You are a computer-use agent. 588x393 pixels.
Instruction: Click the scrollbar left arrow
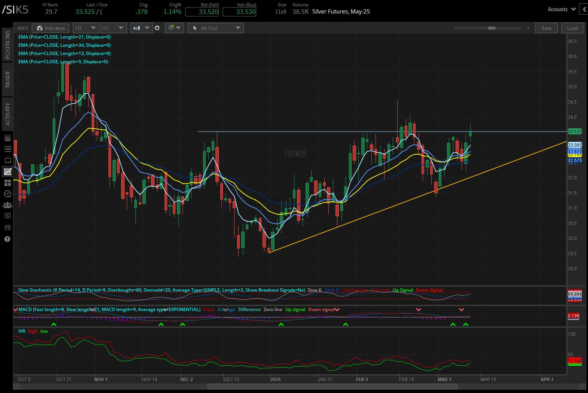click(16, 387)
